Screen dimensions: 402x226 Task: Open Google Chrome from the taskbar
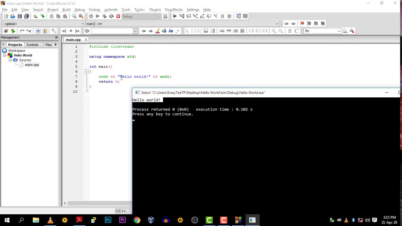pyautogui.click(x=137, y=220)
